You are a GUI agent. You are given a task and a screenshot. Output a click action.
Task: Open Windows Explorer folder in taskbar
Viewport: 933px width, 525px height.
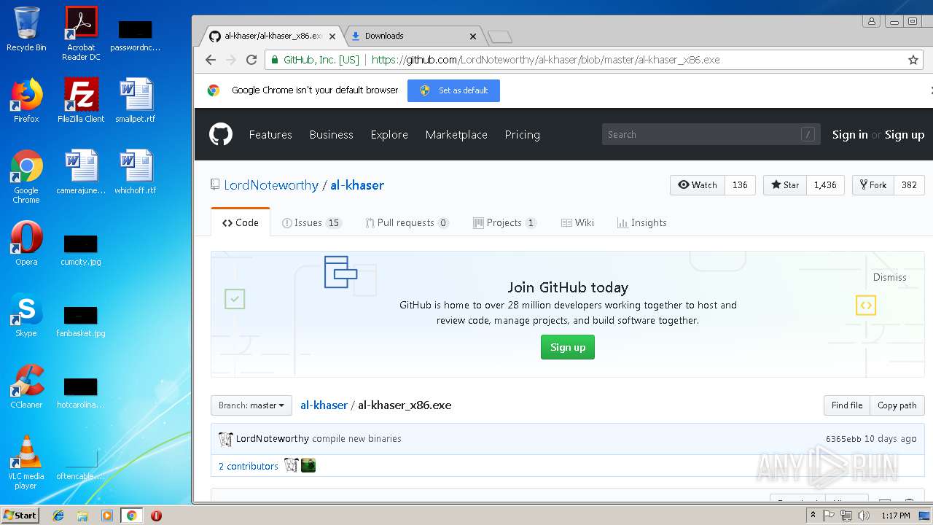(x=82, y=516)
